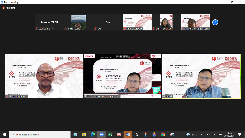Click muted microphone icon on Tjandra Kesuma
The width and height of the screenshot is (245, 138).
pos(183,29)
